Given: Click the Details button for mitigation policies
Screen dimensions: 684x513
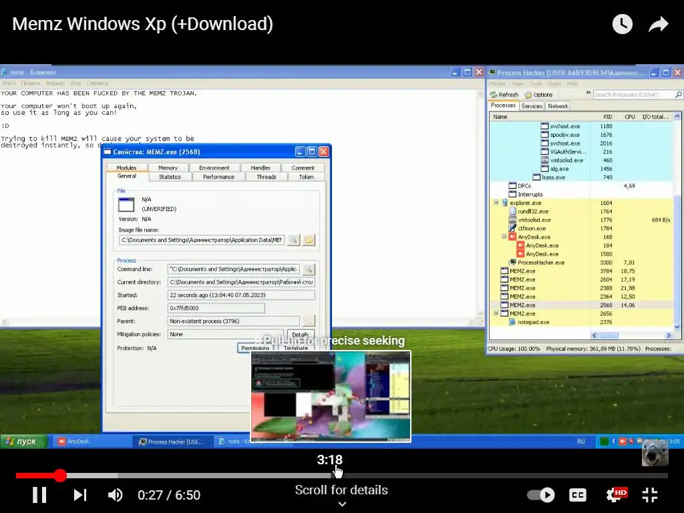Looking at the screenshot, I should 301,334.
